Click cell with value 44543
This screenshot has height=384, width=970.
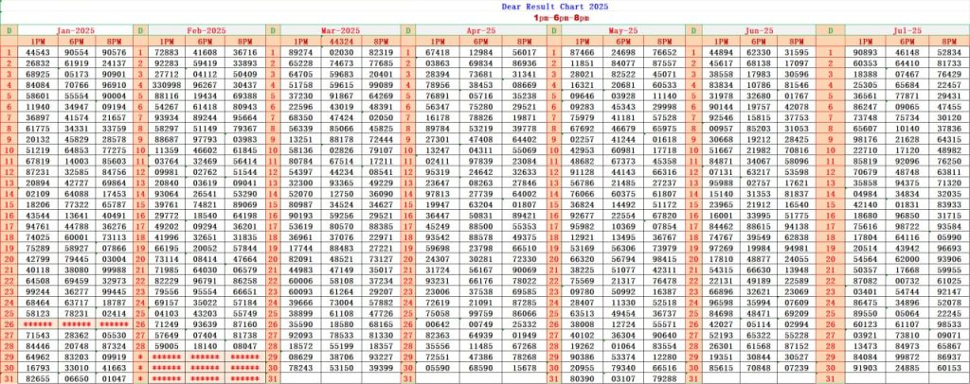pos(38,52)
